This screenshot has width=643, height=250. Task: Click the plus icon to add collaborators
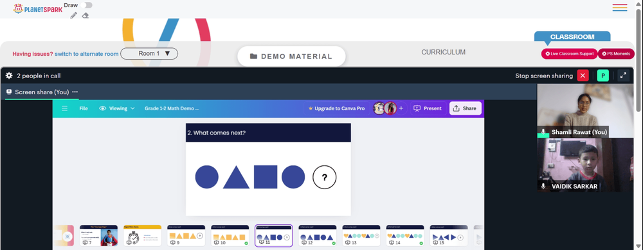pos(401,108)
